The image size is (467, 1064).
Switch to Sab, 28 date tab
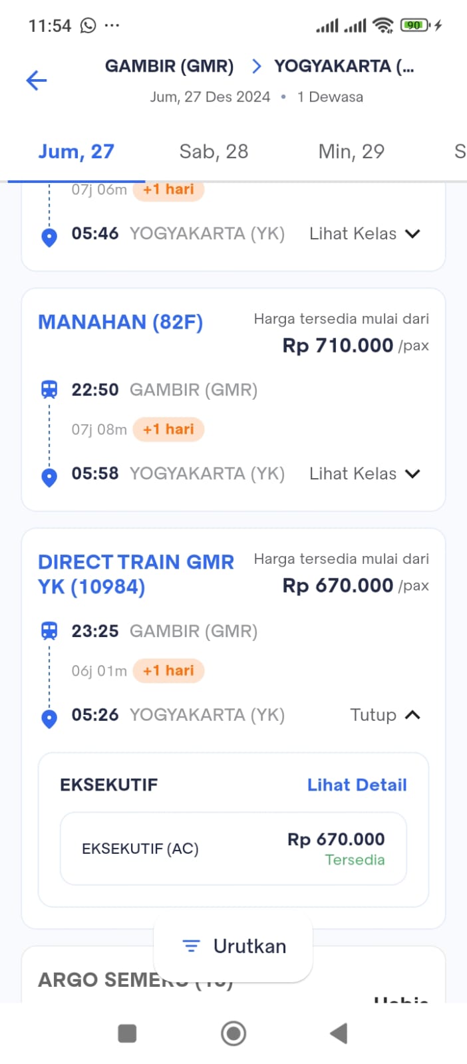pyautogui.click(x=214, y=152)
